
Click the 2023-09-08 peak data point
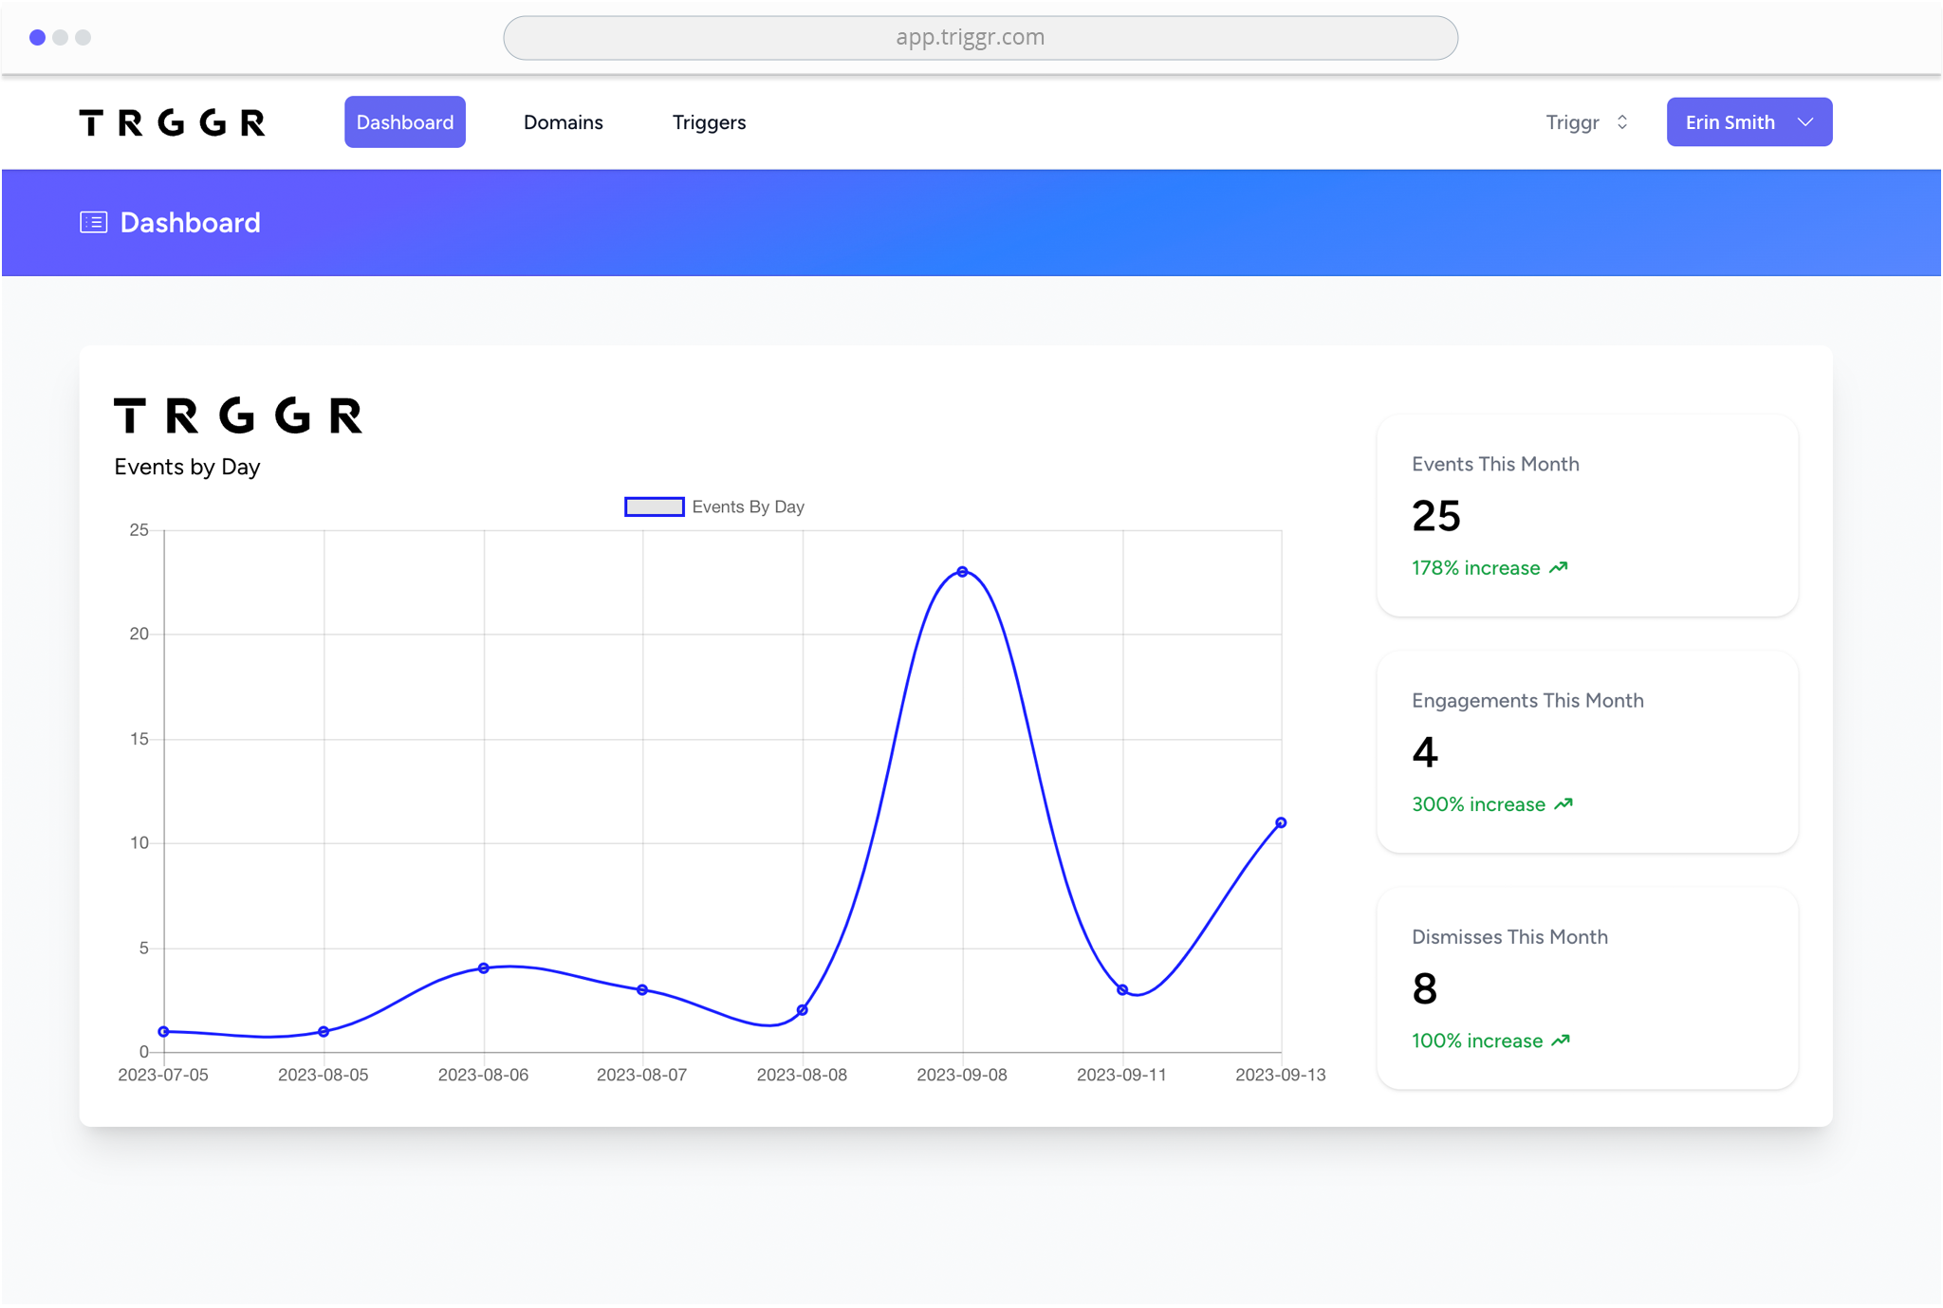[962, 572]
